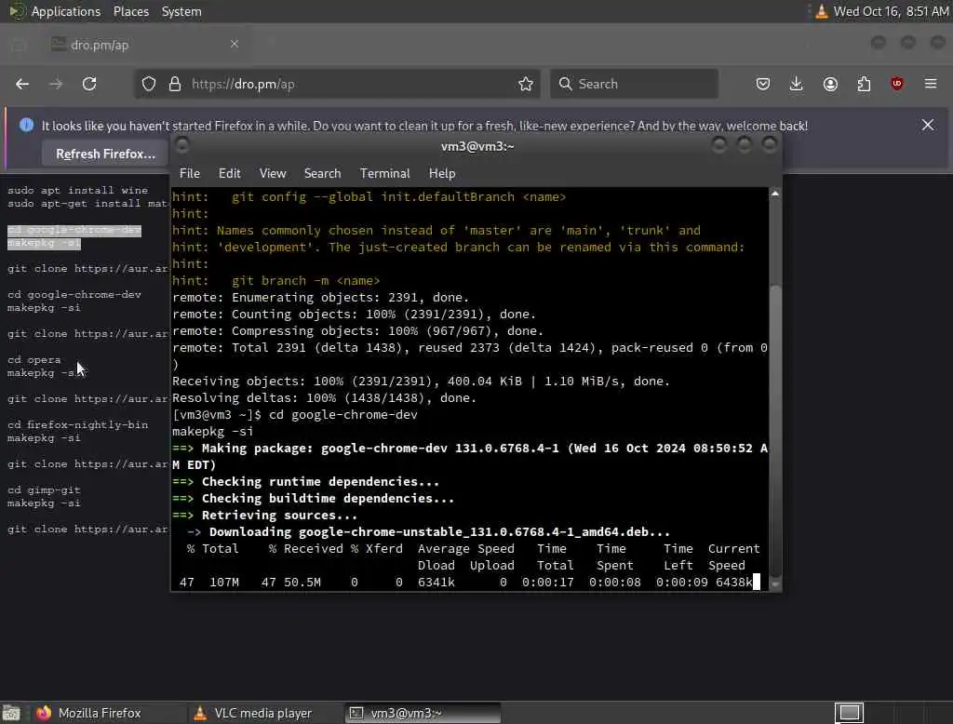Click the VLC cone tray icon

tap(821, 11)
